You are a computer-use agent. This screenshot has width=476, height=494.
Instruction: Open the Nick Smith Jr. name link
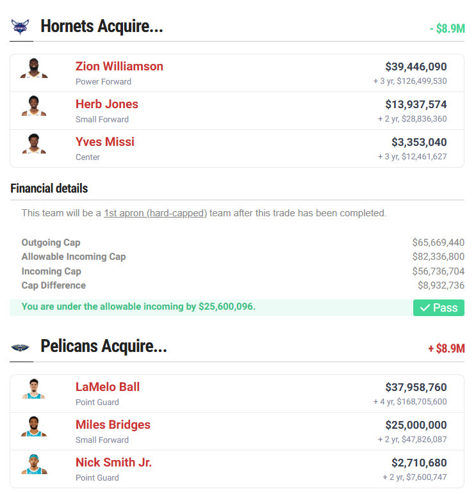(113, 463)
